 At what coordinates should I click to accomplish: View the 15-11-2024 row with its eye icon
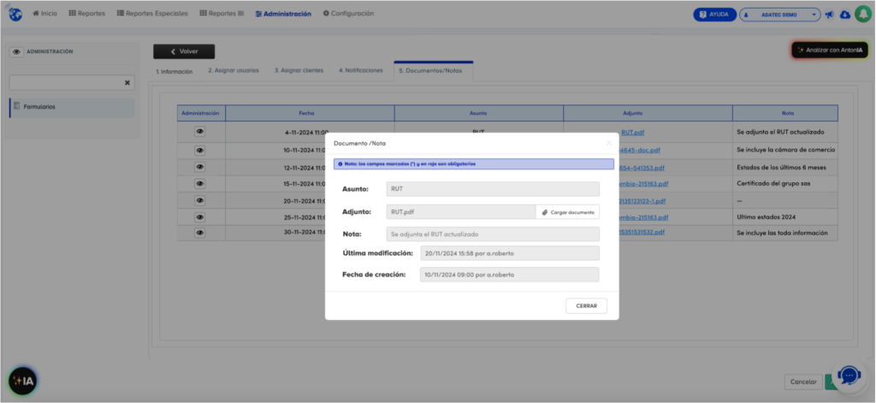click(x=200, y=183)
